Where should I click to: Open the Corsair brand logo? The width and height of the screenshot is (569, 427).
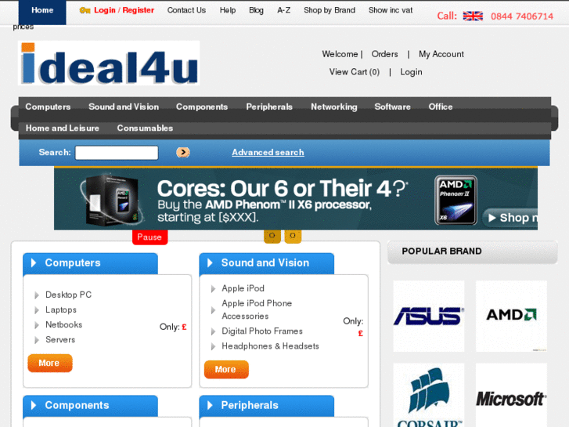tap(429, 396)
